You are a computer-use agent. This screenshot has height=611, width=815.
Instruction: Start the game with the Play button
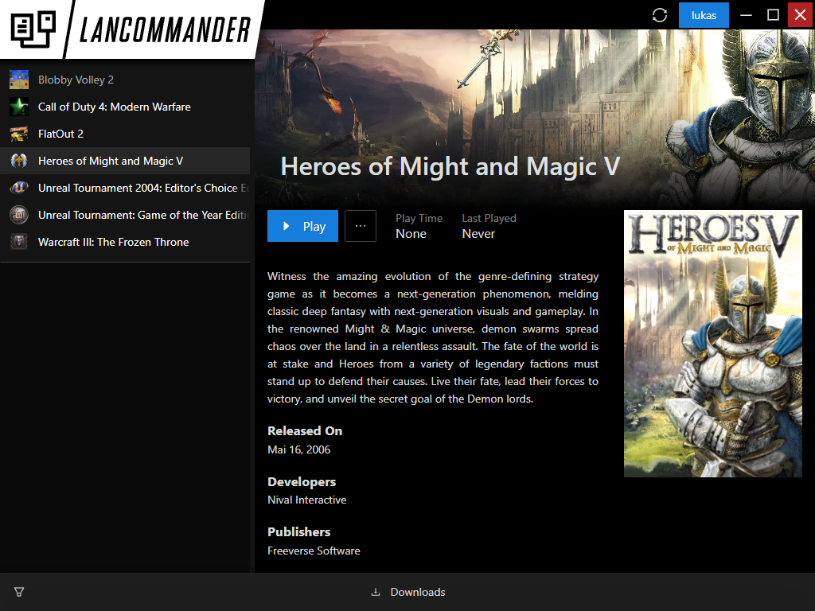pyautogui.click(x=302, y=226)
